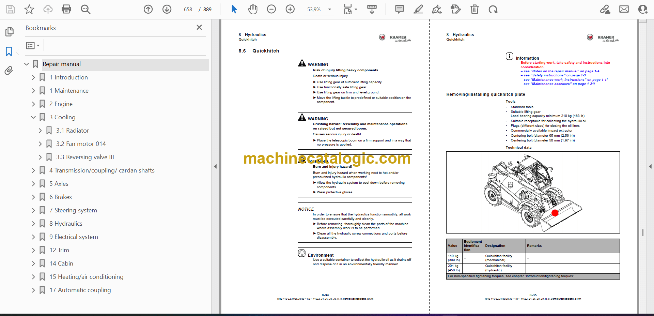The width and height of the screenshot is (654, 316).
Task: Click the Delete trash icon
Action: 474,9
